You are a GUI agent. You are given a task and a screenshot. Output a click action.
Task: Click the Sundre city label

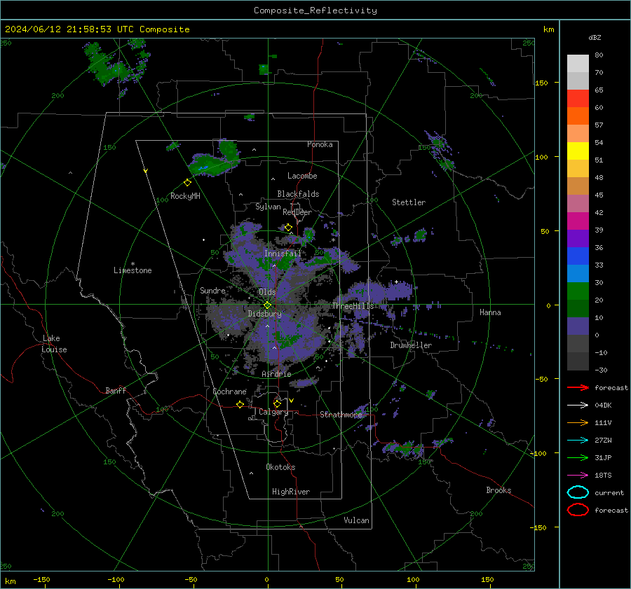(212, 290)
